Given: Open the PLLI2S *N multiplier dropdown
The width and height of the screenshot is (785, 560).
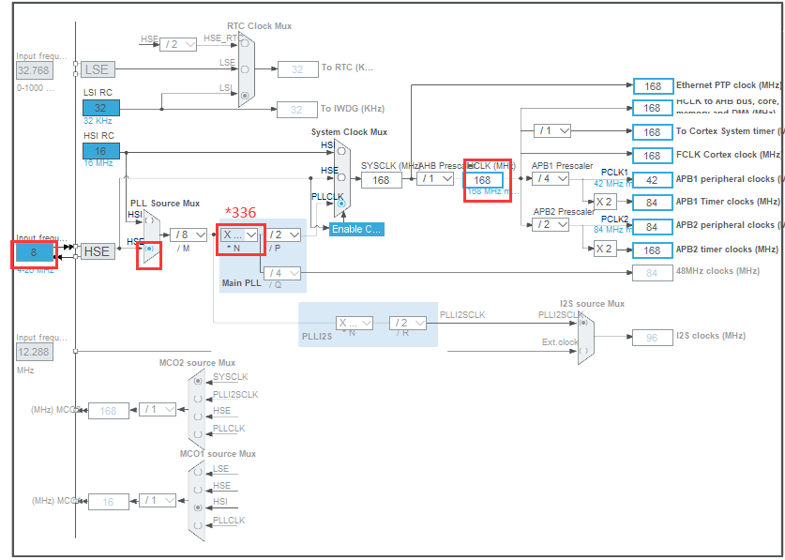Looking at the screenshot, I should click(354, 323).
